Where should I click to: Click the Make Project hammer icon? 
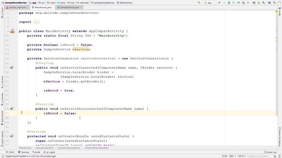click(199, 3)
